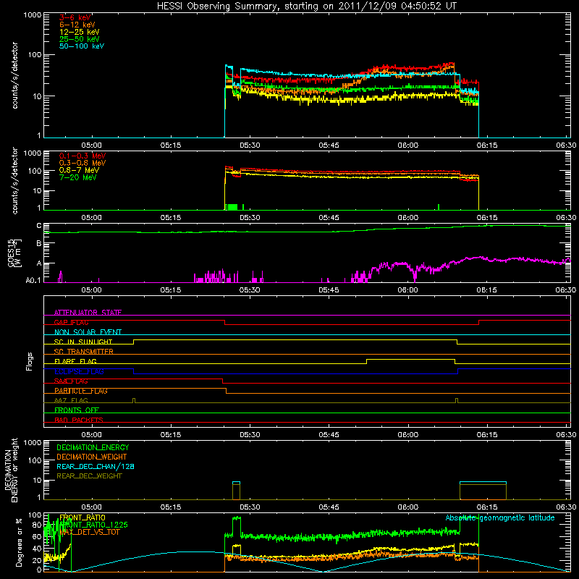Image resolution: width=579 pixels, height=579 pixels.
Task: Select the 3-6 keV legend label
Action: [x=75, y=17]
